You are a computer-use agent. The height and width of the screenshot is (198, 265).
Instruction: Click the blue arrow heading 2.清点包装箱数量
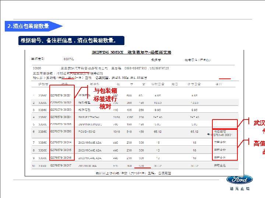[x=33, y=26]
